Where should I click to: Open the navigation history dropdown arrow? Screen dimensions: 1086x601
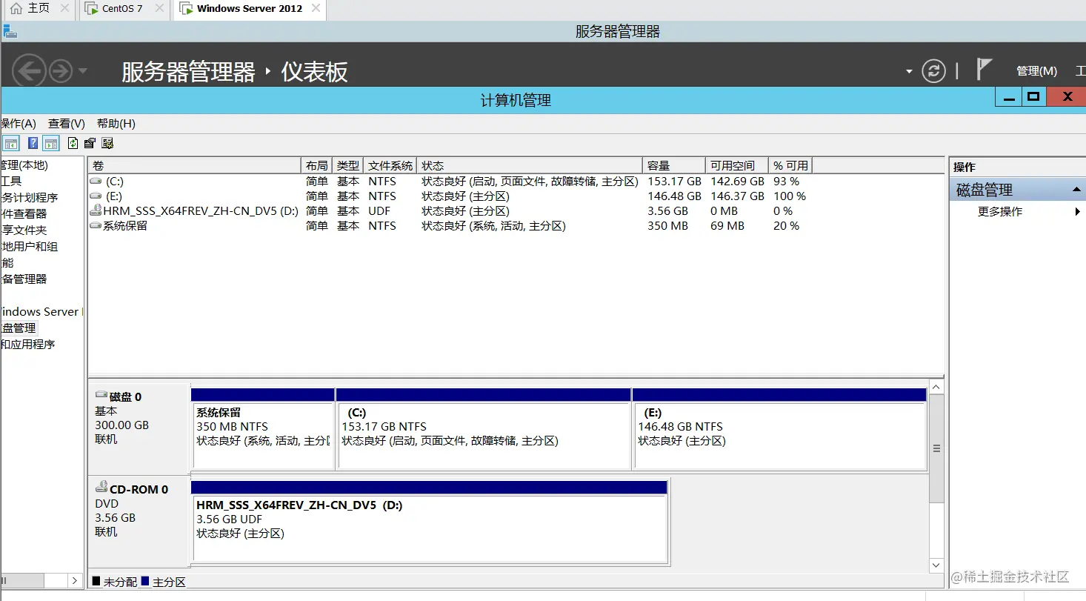pyautogui.click(x=82, y=71)
